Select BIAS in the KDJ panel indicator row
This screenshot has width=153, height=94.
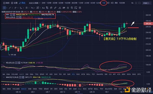click(x=134, y=74)
